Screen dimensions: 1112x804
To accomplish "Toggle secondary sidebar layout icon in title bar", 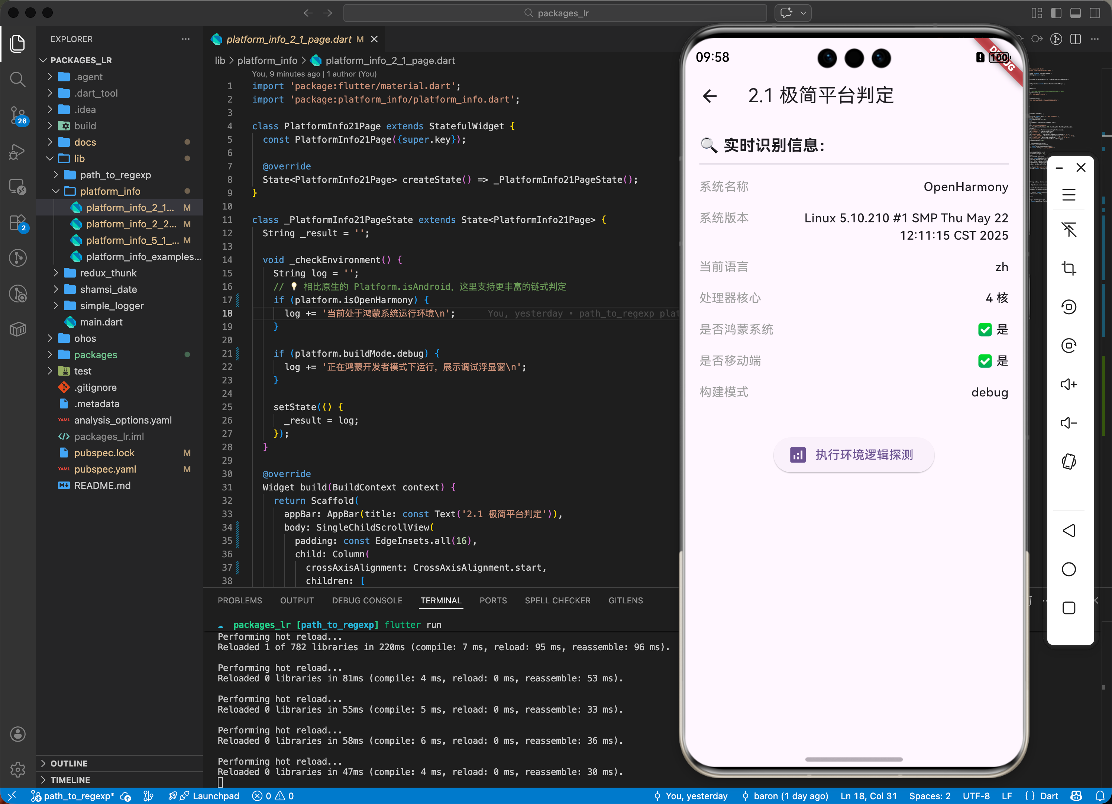I will (1095, 13).
